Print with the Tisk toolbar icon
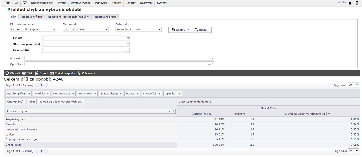The height and width of the screenshot is (157, 362). click(x=24, y=73)
